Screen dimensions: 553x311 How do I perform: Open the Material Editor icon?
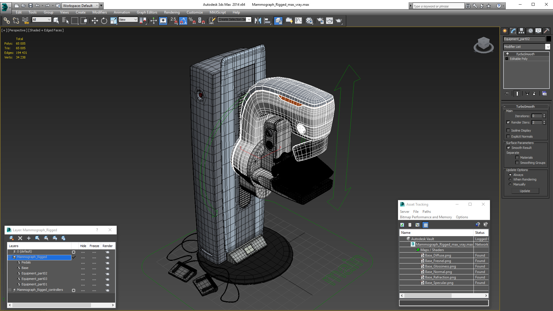(309, 20)
